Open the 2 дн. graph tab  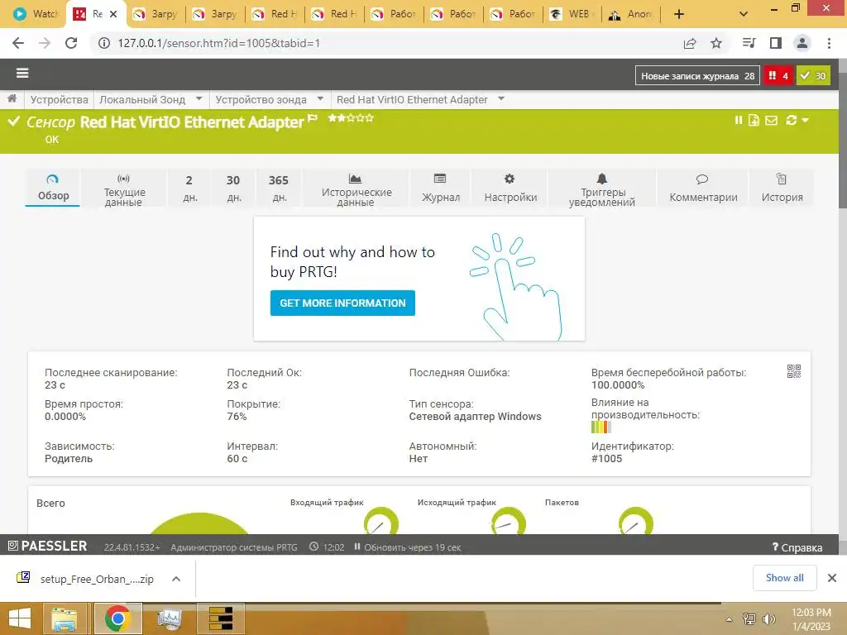coord(189,188)
